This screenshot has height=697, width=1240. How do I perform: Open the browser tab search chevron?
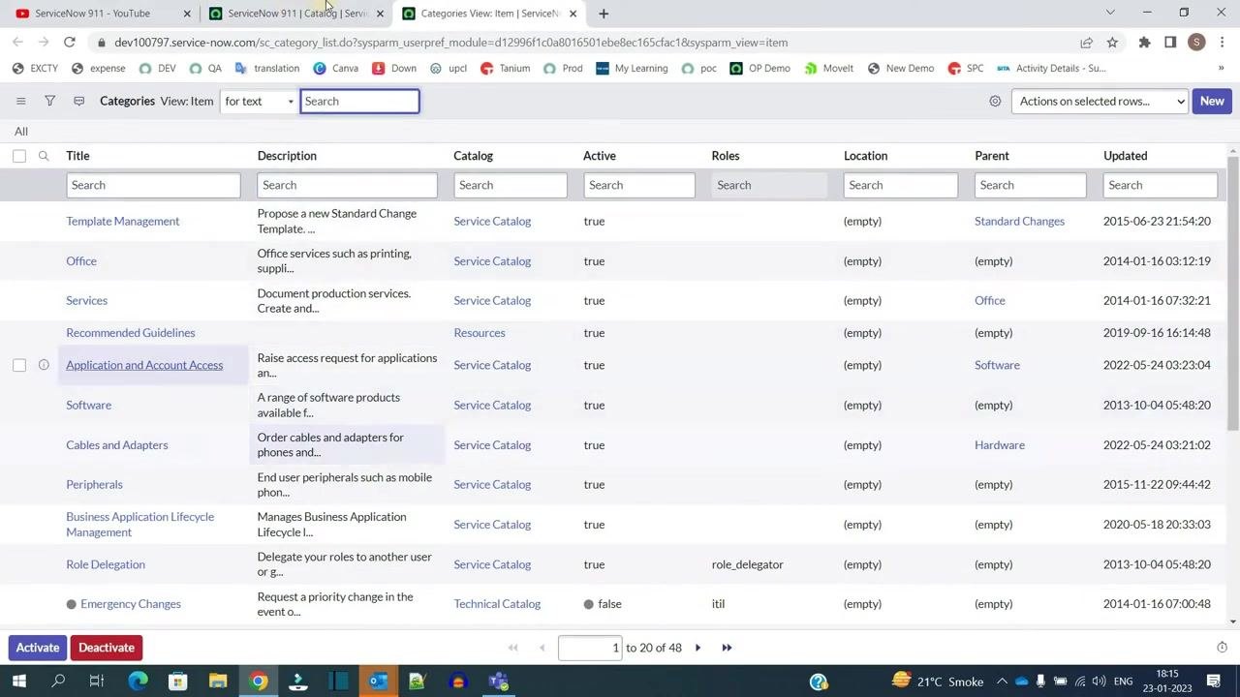pyautogui.click(x=1110, y=13)
